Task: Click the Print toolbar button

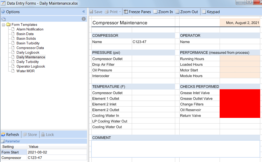Action: tap(111, 12)
